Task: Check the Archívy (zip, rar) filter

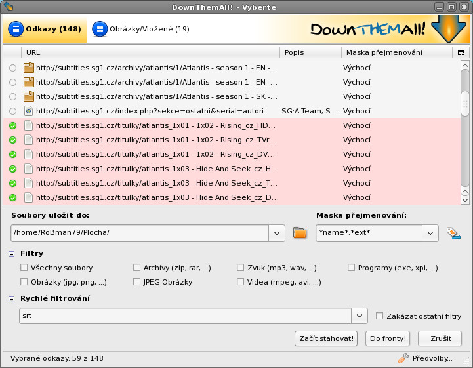Action: [x=137, y=268]
